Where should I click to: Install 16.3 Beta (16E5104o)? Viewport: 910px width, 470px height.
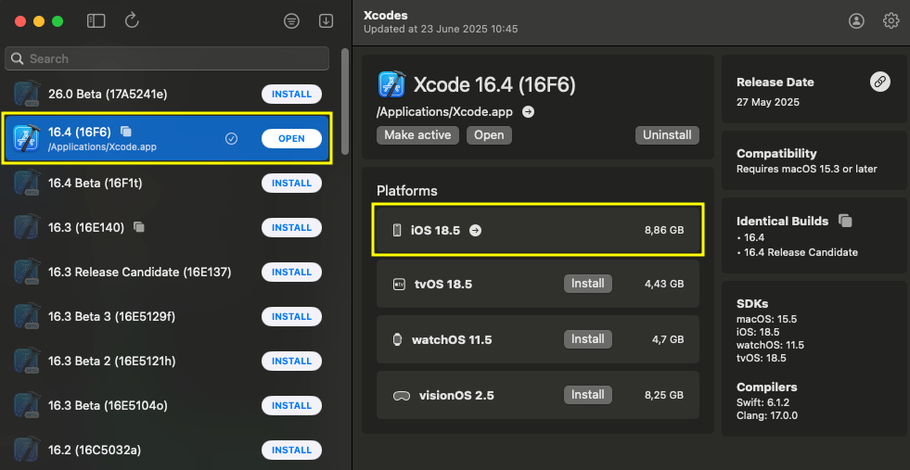pos(291,406)
